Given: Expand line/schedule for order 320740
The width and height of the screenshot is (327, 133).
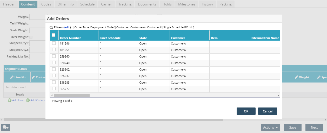Looking at the screenshot, I should 100,62.
